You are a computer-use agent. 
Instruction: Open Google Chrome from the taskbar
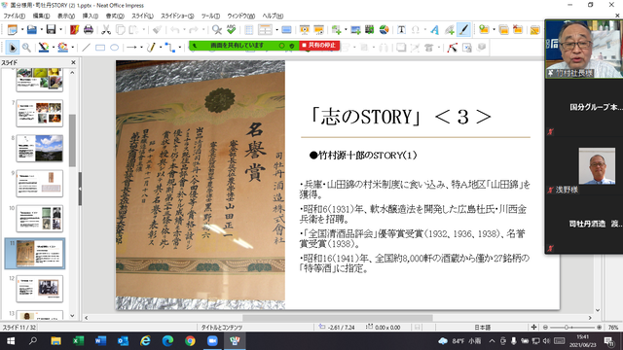(x=190, y=341)
